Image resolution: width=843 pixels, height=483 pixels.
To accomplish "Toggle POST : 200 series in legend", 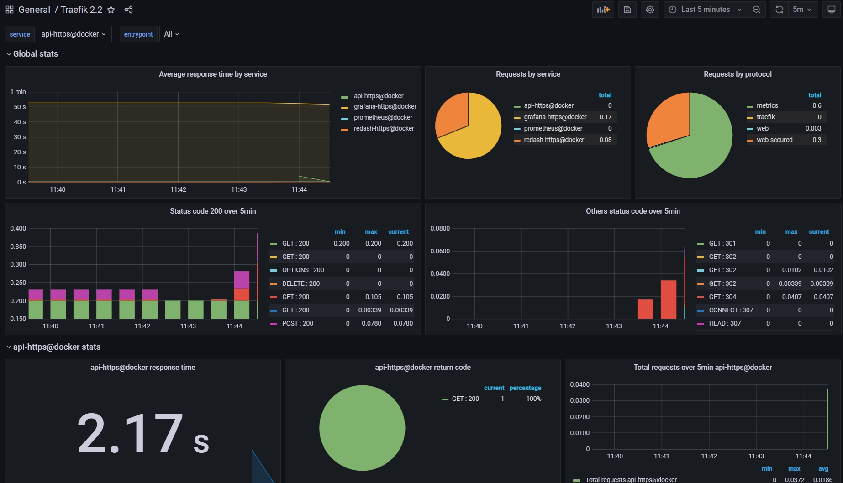I will (x=297, y=323).
